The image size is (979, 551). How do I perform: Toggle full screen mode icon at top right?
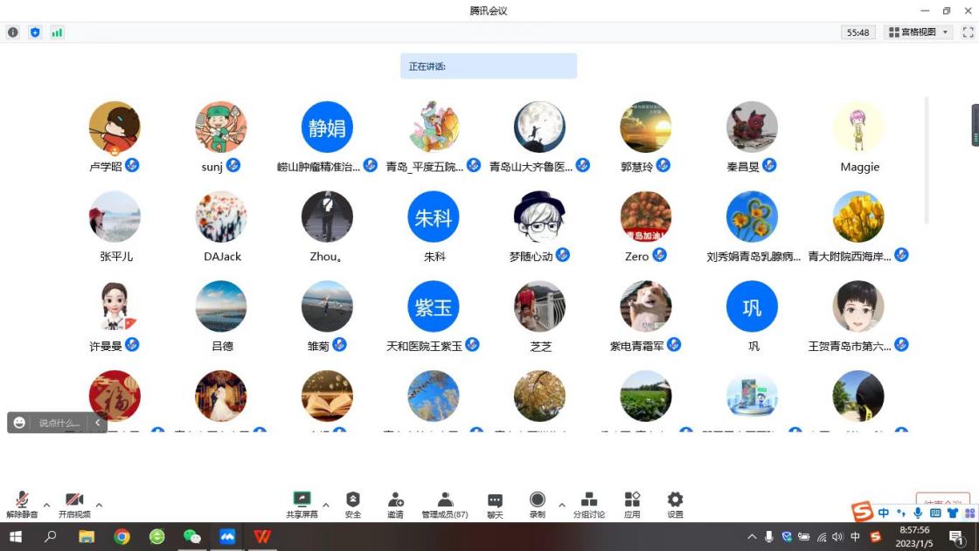coord(968,32)
